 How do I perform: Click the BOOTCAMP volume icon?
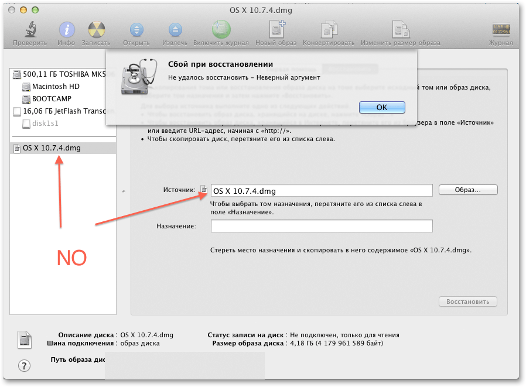pos(26,99)
